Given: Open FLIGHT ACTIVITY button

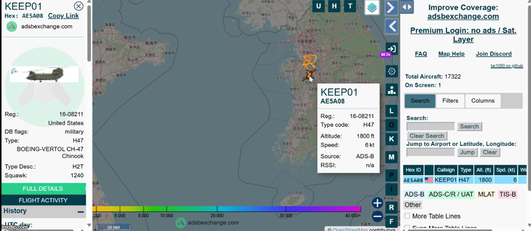Looking at the screenshot, I should [43, 200].
